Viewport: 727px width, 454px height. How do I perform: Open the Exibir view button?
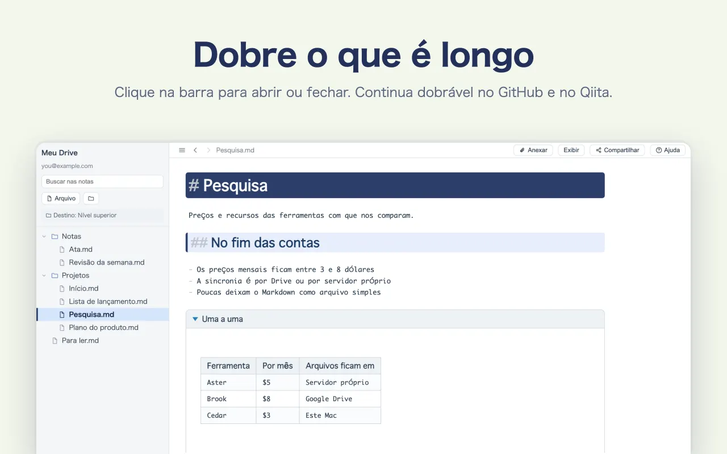click(x=571, y=150)
